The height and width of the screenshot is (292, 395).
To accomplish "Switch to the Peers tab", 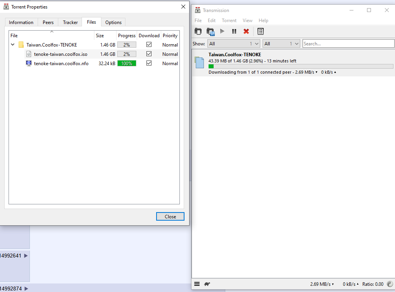I will coord(48,22).
